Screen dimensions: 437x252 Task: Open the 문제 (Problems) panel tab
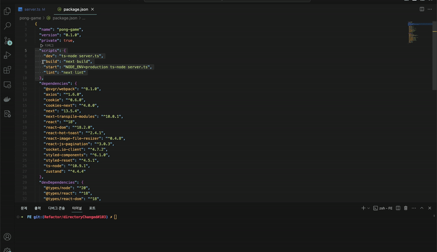(x=24, y=208)
